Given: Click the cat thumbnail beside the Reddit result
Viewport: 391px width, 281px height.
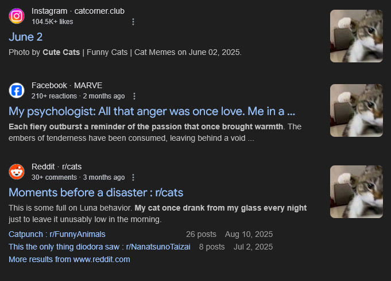Looking at the screenshot, I should click(x=357, y=192).
